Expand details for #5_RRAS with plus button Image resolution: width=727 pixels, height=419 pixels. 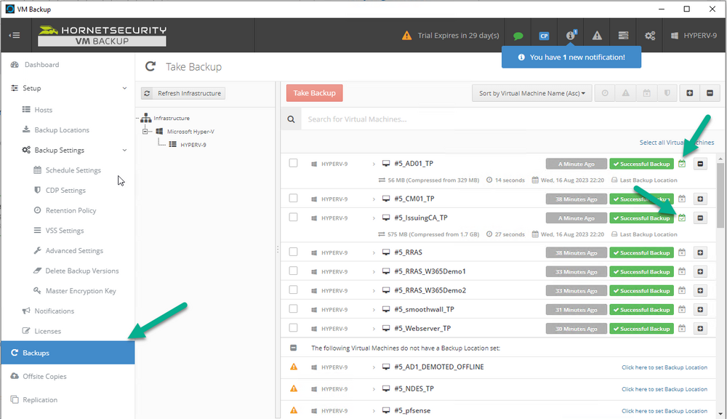click(x=700, y=253)
